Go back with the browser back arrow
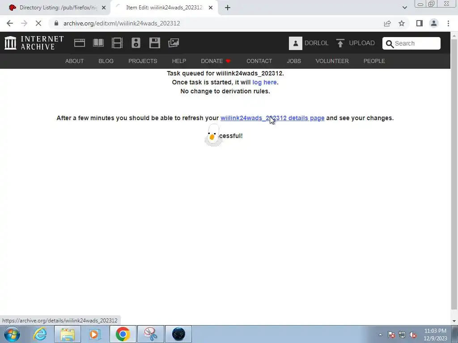Screen dimensions: 458x343 (10, 23)
